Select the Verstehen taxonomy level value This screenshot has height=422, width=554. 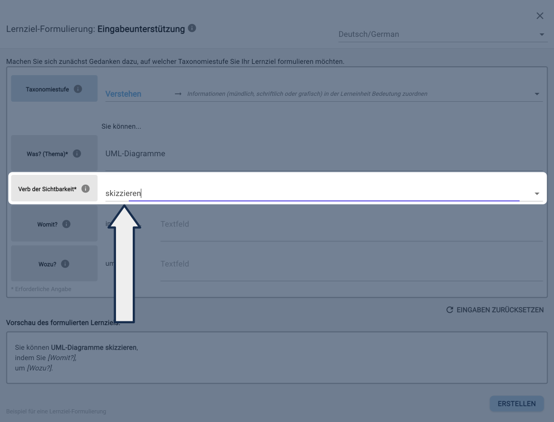(123, 94)
